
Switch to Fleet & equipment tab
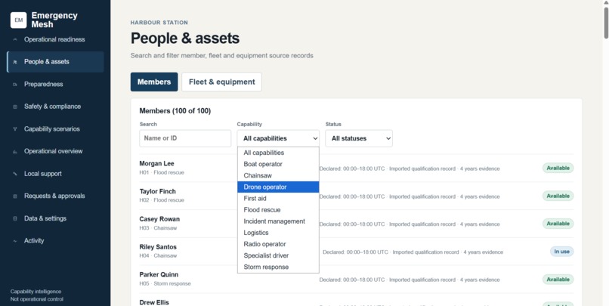(x=222, y=82)
